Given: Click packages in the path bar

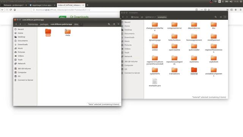Looking at the screenshot, I should [x=44, y=24].
